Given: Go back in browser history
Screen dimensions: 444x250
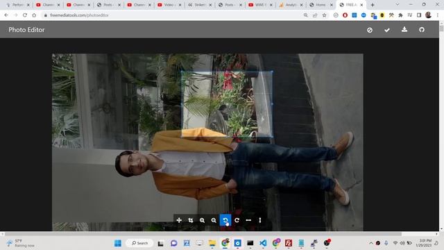Looking at the screenshot, I should pos(6,15).
